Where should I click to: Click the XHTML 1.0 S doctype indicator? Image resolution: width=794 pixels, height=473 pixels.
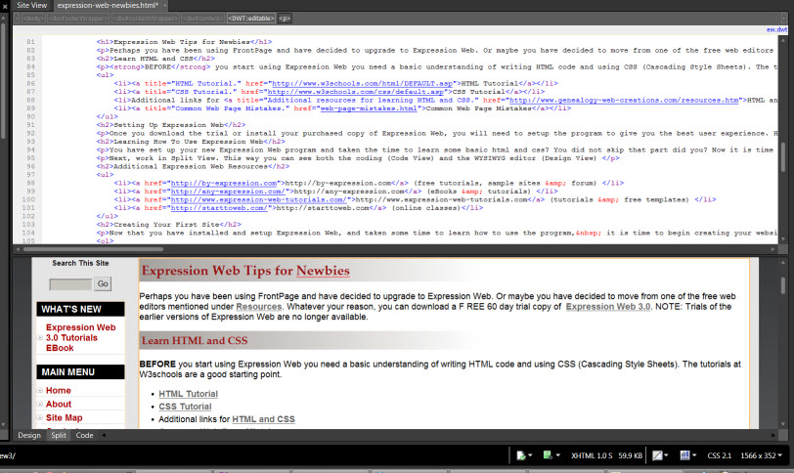[x=592, y=455]
